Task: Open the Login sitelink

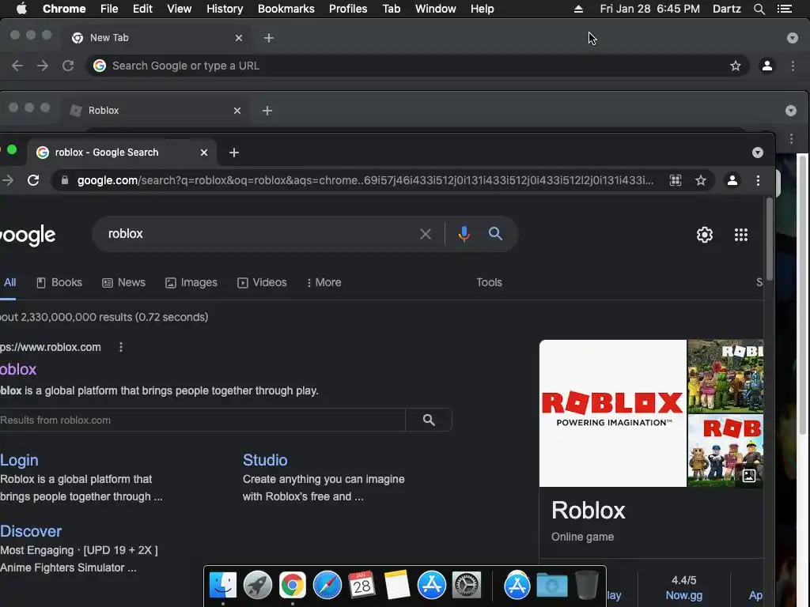Action: [19, 460]
